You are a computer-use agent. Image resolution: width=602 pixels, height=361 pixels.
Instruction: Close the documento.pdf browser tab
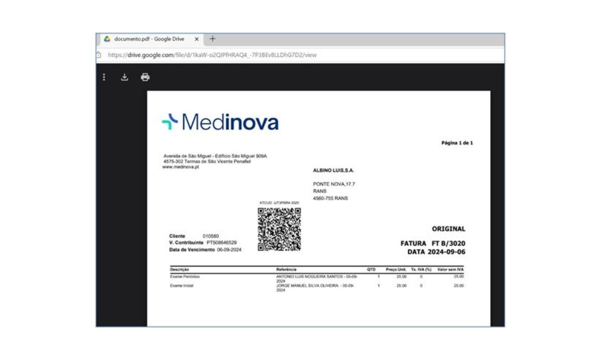coord(196,39)
